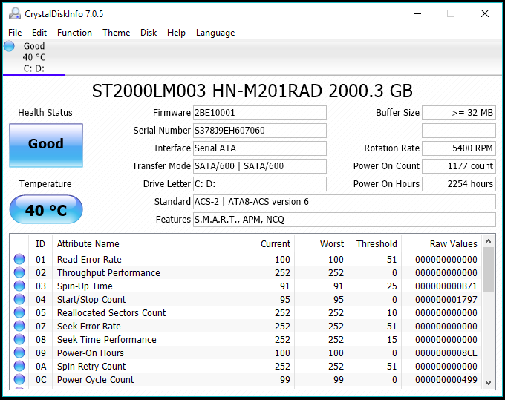Click the status icon beside Spin-Up Time
The image size is (505, 400).
19,286
